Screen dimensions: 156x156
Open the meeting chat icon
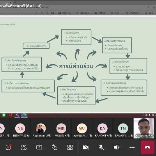[9, 147]
